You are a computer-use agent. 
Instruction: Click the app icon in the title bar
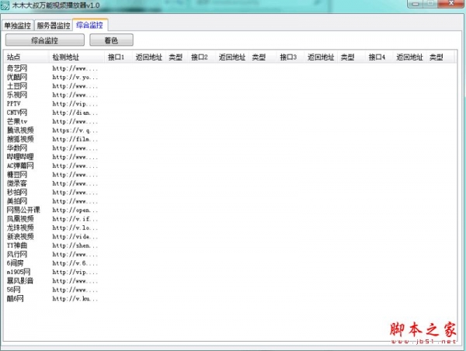coord(5,5)
